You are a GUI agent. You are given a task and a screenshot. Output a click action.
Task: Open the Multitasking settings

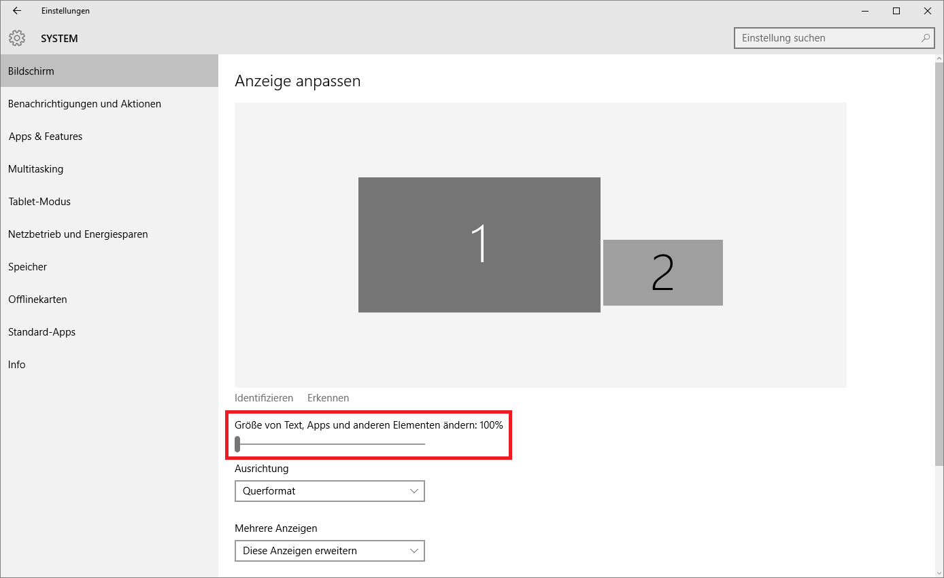109,169
